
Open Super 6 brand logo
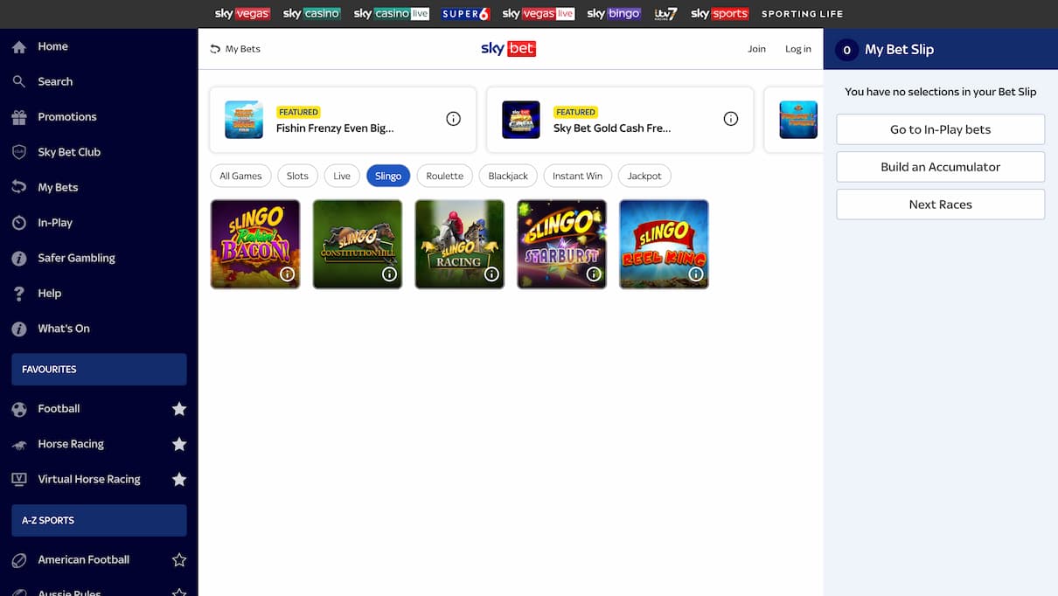pyautogui.click(x=466, y=14)
